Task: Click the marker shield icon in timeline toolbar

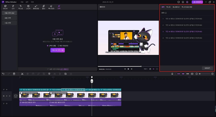Action: pyautogui.click(x=49, y=74)
